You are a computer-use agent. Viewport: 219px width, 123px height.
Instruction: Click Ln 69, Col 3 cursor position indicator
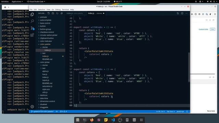[x=160, y=111]
